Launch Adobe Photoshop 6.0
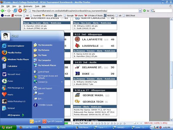The image size is (173, 130). [x=14, y=101]
